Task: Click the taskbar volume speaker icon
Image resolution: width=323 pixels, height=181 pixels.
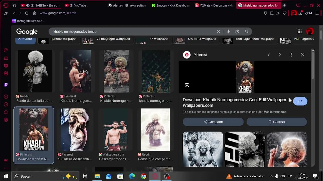Action: [282, 176]
